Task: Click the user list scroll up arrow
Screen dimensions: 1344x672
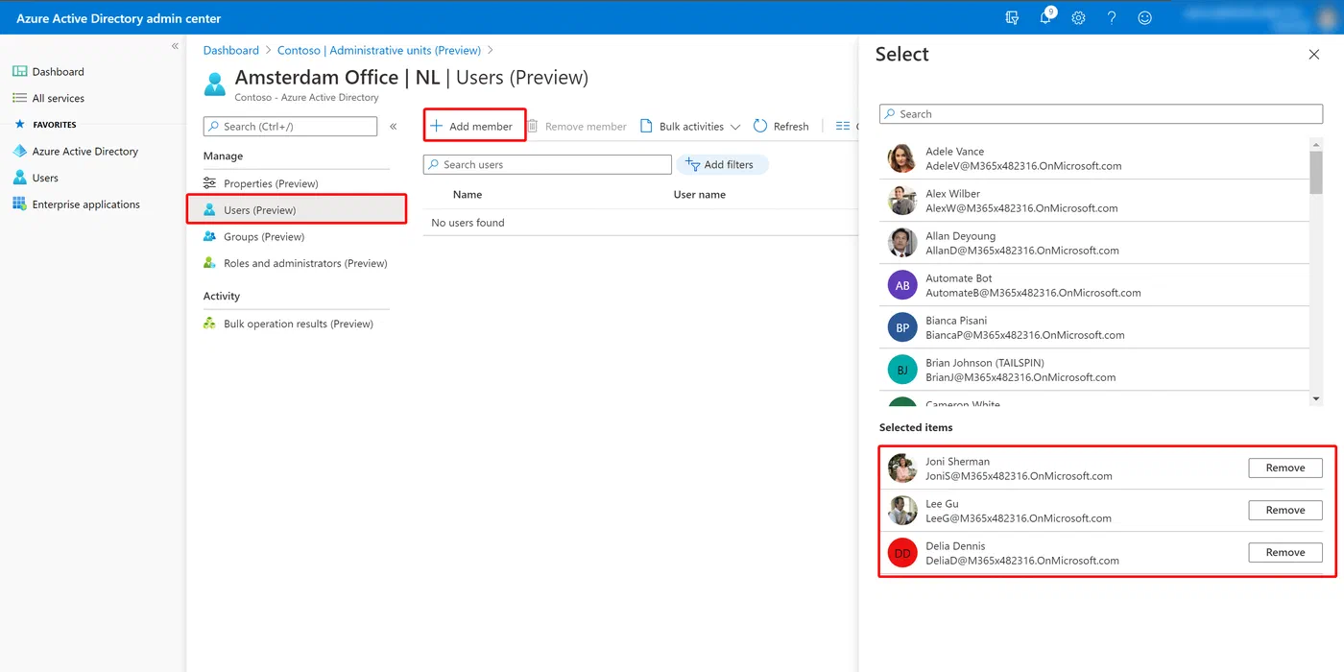Action: pos(1316,145)
